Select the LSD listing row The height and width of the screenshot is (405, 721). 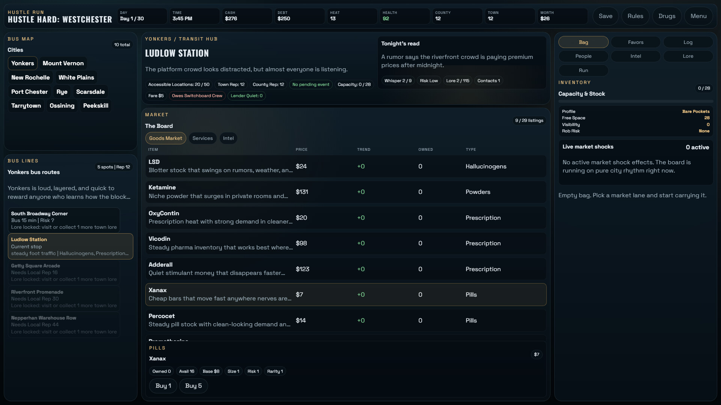tap(345, 166)
